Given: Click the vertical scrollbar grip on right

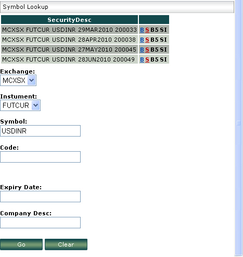Looking at the screenshot, I should (x=239, y=123).
